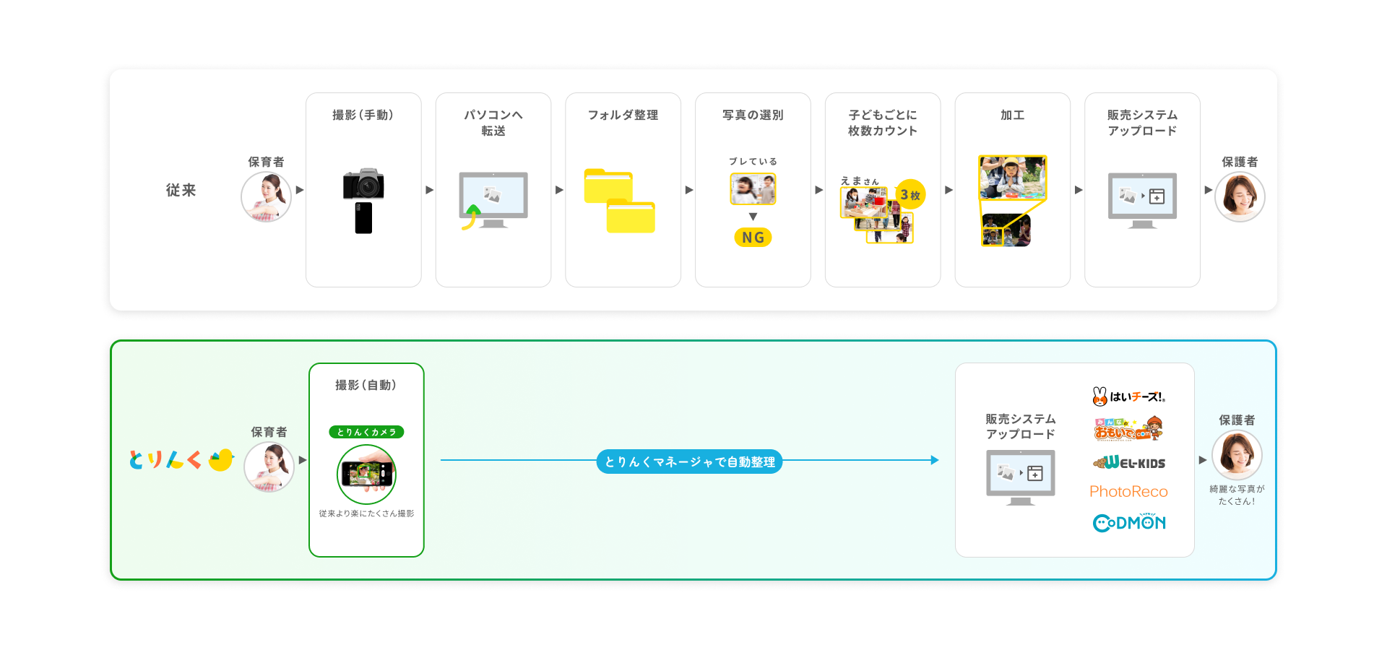Click the みんなのおもいで.com logo

1128,429
